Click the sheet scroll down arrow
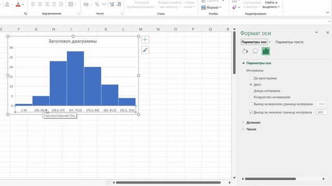The height and width of the screenshot is (186, 332). pos(234,178)
